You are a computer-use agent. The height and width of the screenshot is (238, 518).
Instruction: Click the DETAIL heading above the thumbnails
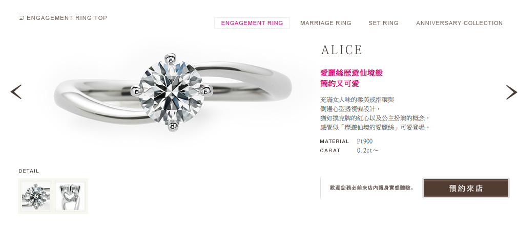pos(29,171)
